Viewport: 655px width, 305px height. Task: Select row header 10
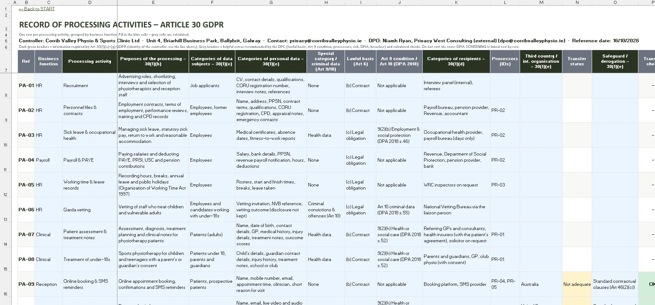coord(6,135)
